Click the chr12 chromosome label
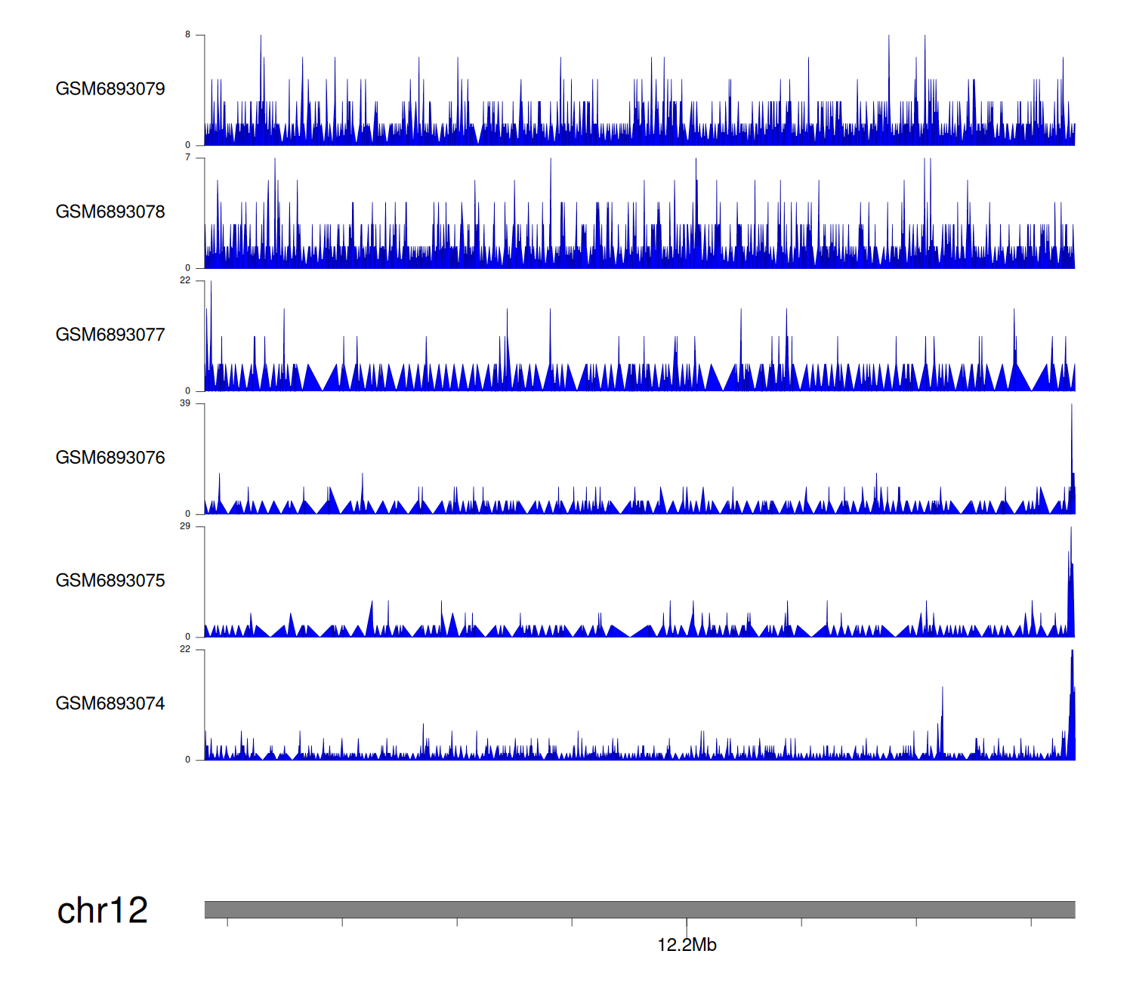This screenshot has width=1133, height=997. pyautogui.click(x=103, y=911)
